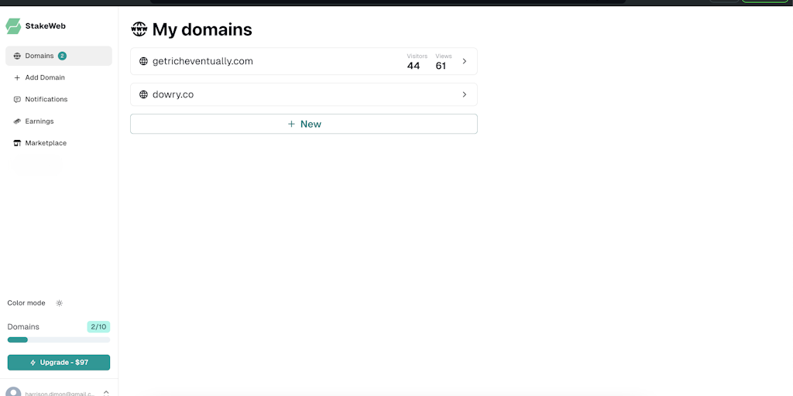This screenshot has width=793, height=396.
Task: Expand getricheventually.com with its chevron
Action: pos(465,61)
